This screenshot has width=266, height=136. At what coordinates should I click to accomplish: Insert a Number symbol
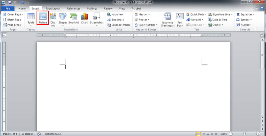click(x=243, y=25)
